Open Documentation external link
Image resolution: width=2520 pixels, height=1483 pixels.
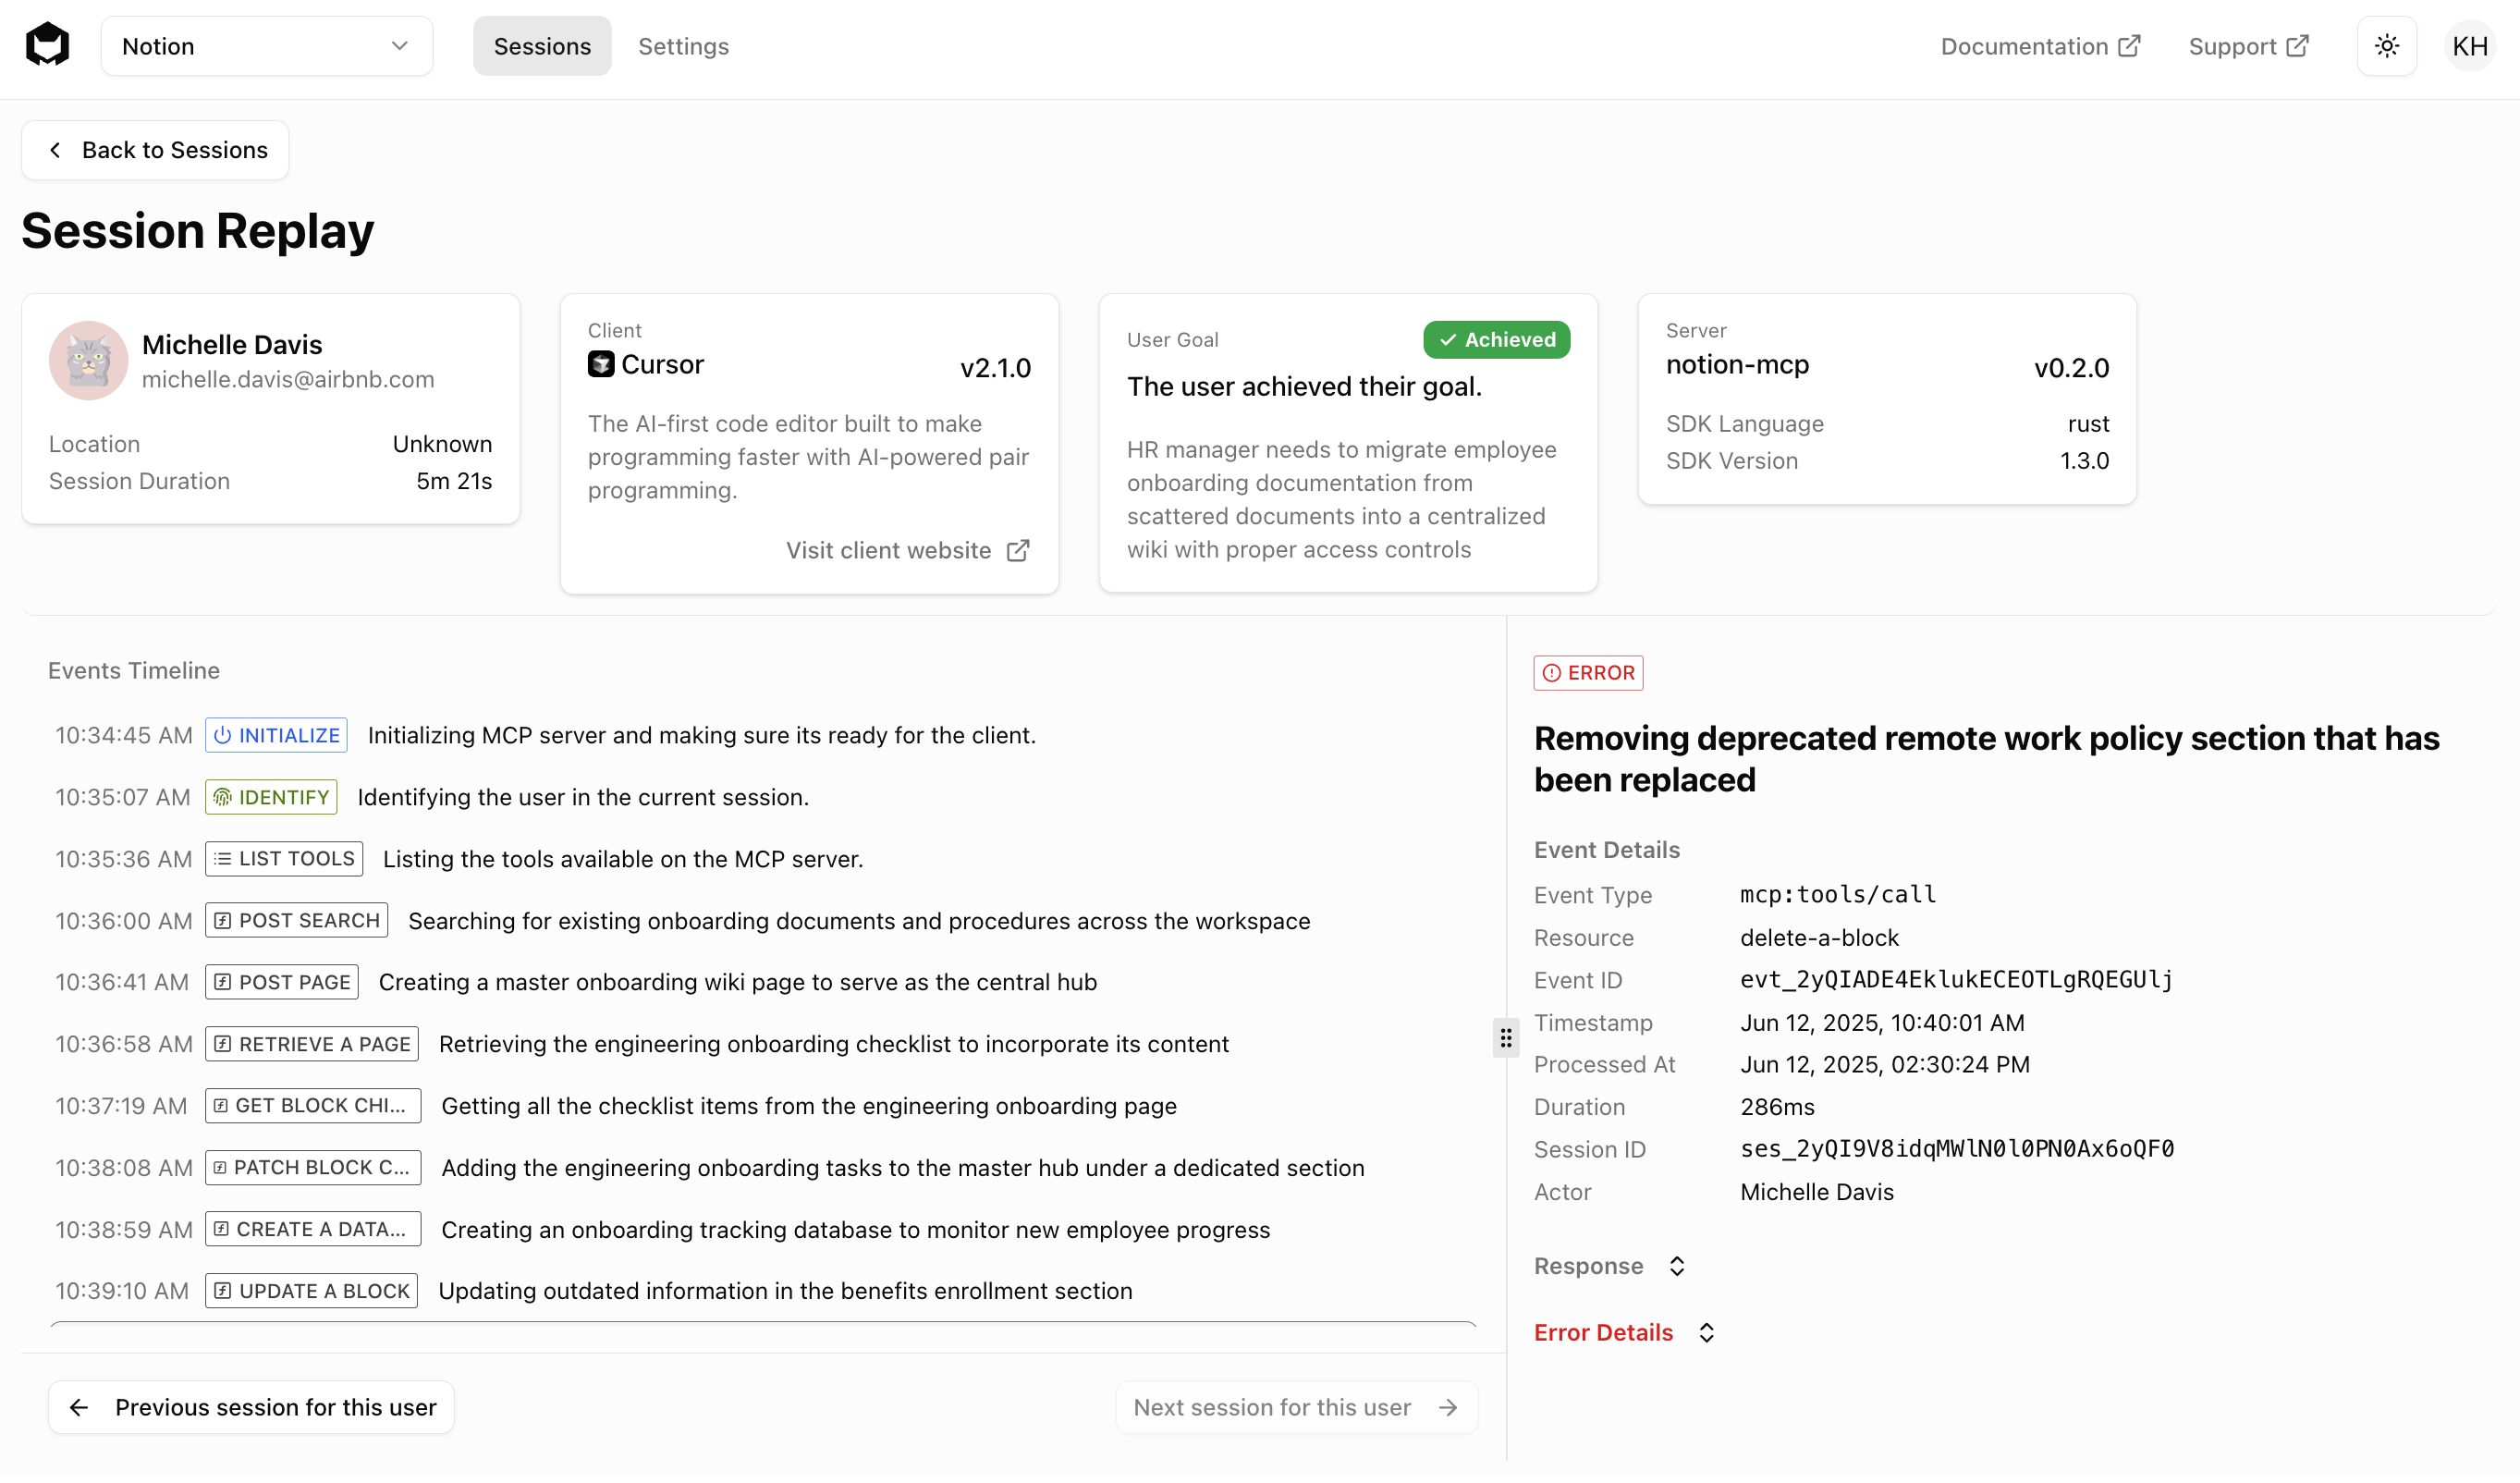point(2040,46)
